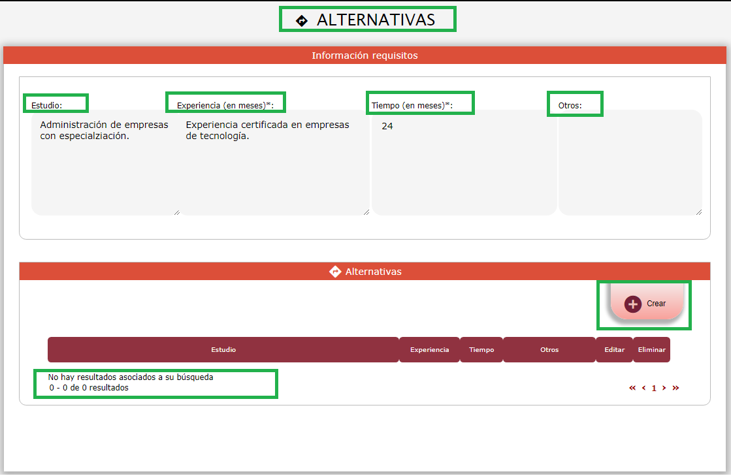Click the diamond icon in Alternativas section header
This screenshot has height=476, width=731.
pos(335,272)
